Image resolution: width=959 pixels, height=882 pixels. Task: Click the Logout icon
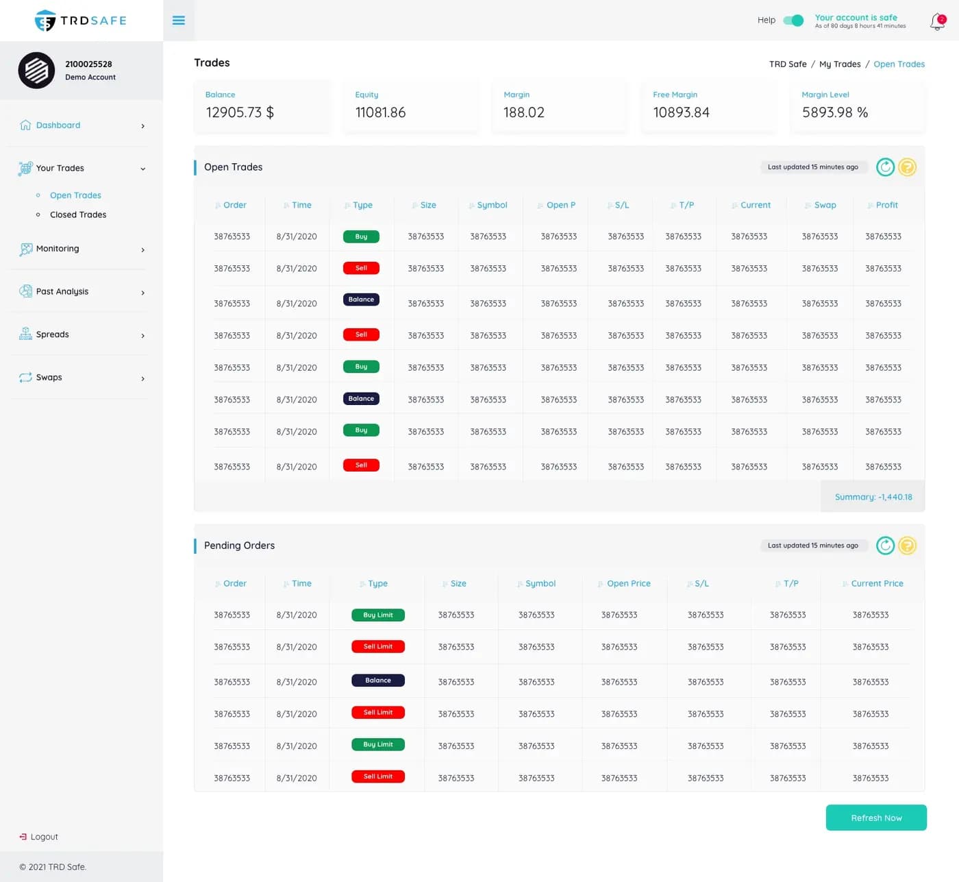click(x=23, y=837)
